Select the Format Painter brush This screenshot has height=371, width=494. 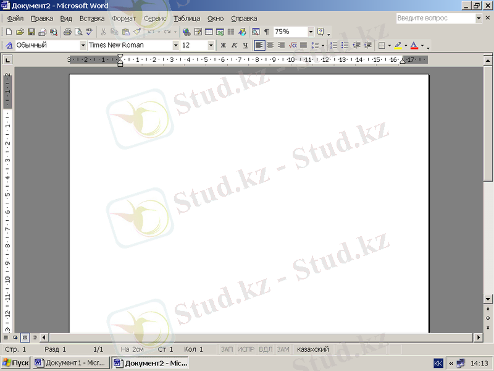click(x=137, y=32)
